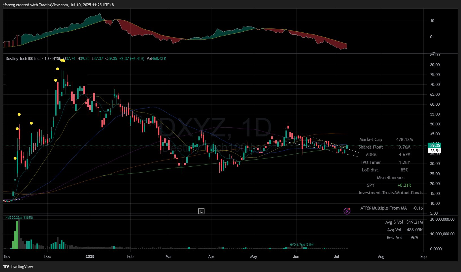Click the 'Sep' label on the time axis
461x272 pixels.
click(423, 256)
